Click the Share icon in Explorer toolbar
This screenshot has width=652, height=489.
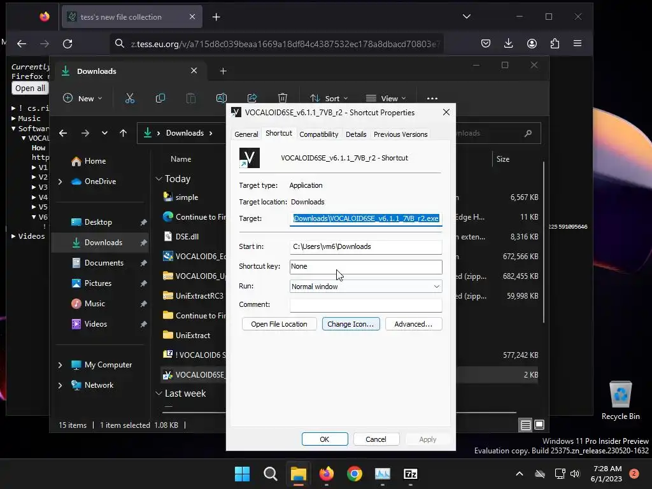point(252,98)
